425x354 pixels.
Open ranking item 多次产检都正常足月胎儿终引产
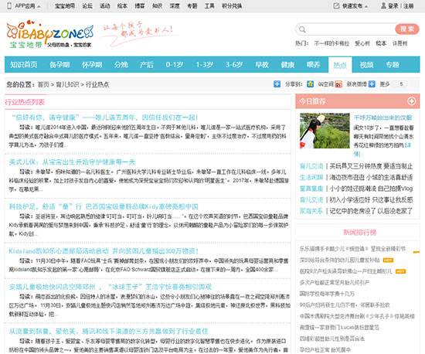click(x=334, y=282)
